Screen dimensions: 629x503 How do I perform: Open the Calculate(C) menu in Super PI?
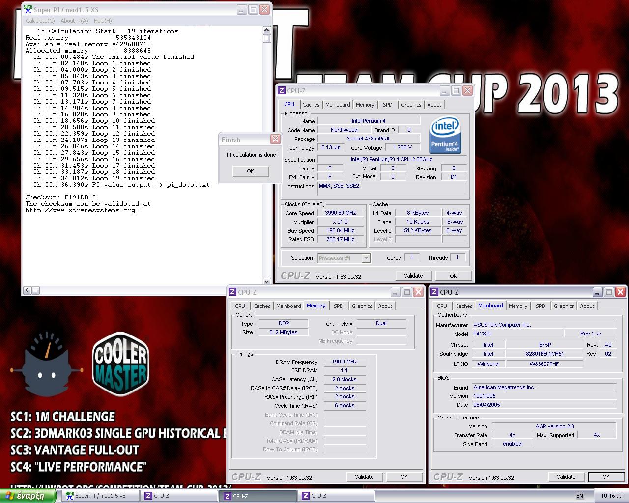pos(40,21)
